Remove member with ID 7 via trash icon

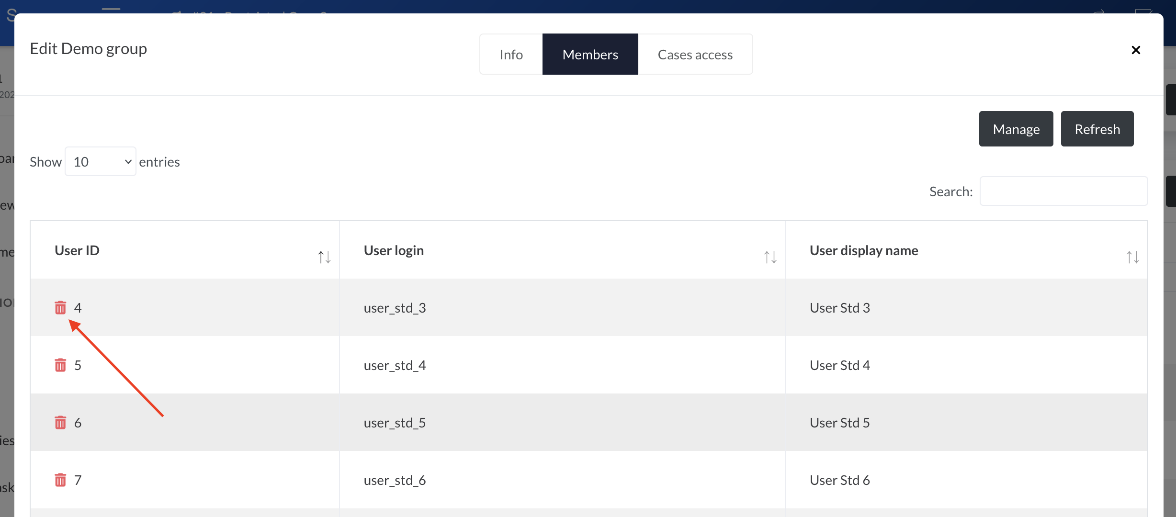tap(60, 480)
